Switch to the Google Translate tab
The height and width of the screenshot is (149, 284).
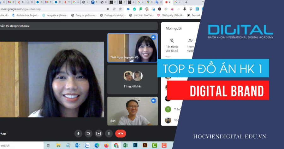pyautogui.click(x=158, y=2)
